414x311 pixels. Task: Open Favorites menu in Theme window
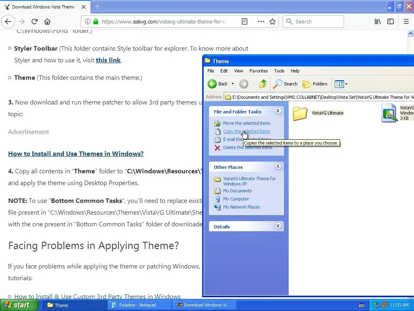258,71
